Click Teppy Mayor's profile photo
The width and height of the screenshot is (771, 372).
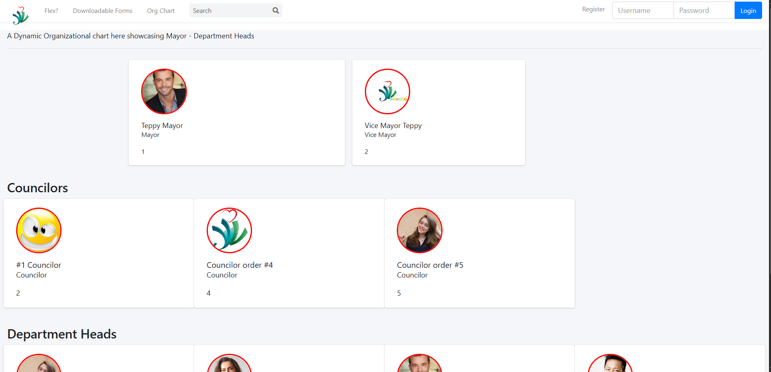[x=164, y=91]
